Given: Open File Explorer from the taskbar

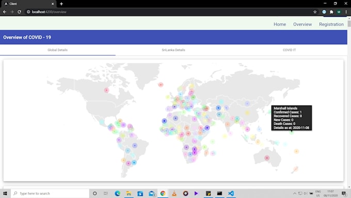Looking at the screenshot, I should pos(129,193).
